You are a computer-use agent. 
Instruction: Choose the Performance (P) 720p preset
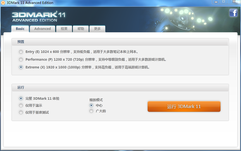pyautogui.click(x=21, y=59)
